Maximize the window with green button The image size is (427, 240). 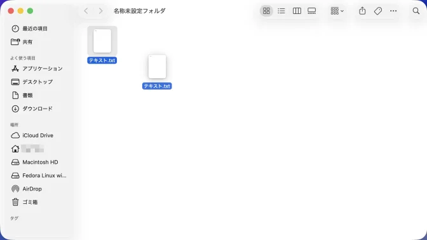[30, 11]
